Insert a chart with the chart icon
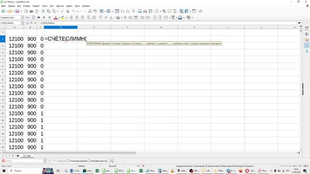310x174 pixels. [145, 11]
